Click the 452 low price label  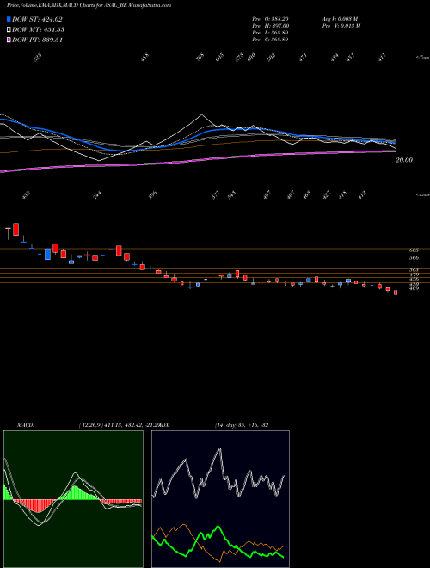point(27,194)
